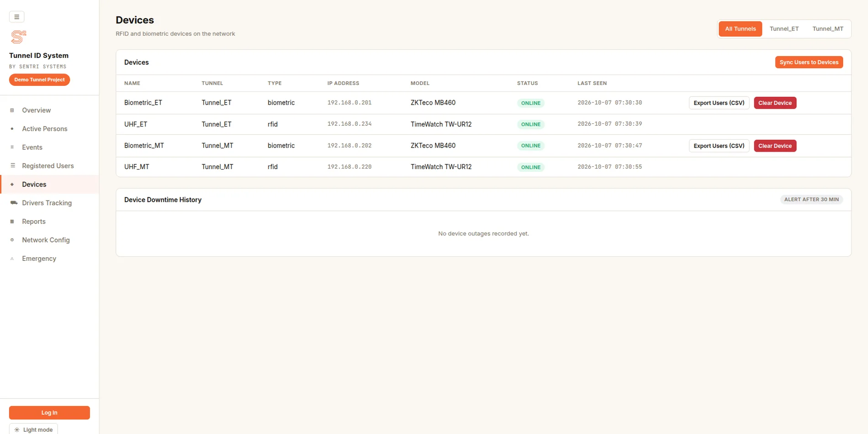
Task: Click the Overview sidebar icon
Action: coord(12,110)
